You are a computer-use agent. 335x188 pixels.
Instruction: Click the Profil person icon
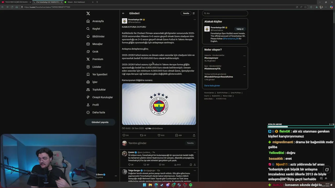(88, 105)
